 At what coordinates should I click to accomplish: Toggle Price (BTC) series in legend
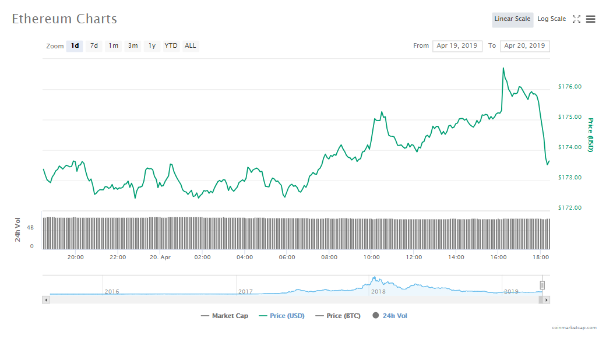click(x=337, y=316)
